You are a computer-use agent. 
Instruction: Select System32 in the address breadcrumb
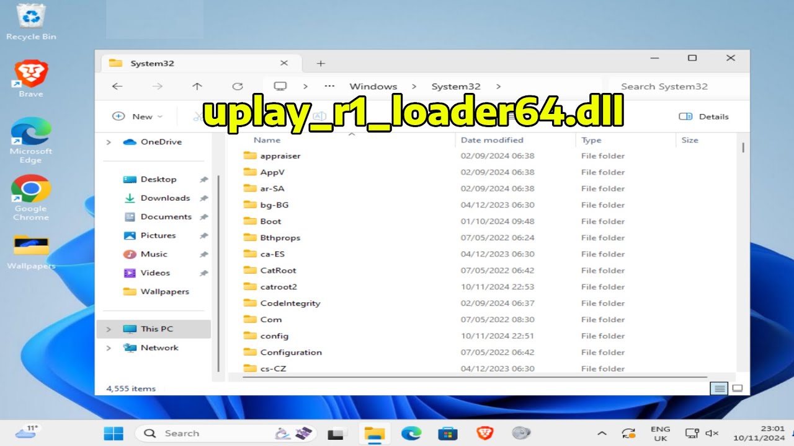456,87
